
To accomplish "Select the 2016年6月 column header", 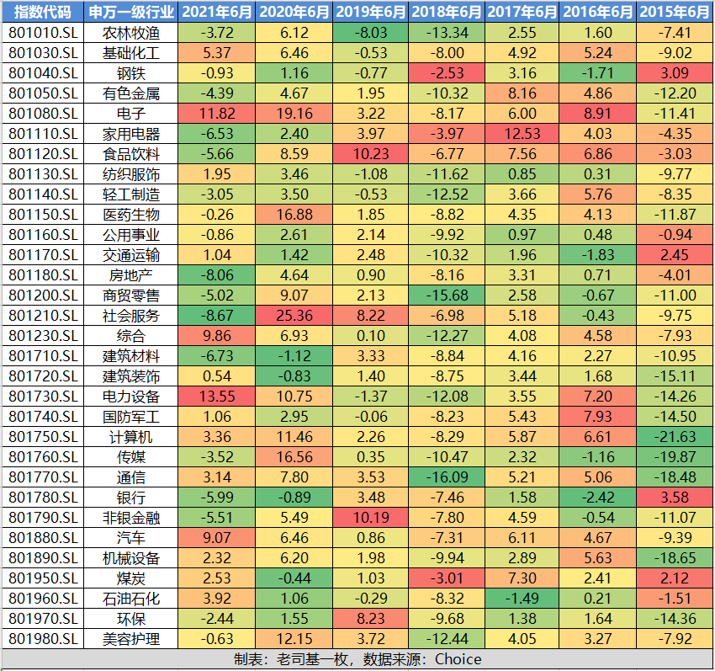I will coord(598,12).
